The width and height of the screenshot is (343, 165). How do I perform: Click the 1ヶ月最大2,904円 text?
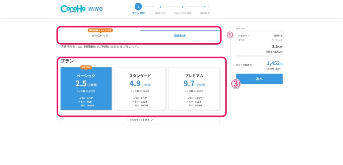140,91
